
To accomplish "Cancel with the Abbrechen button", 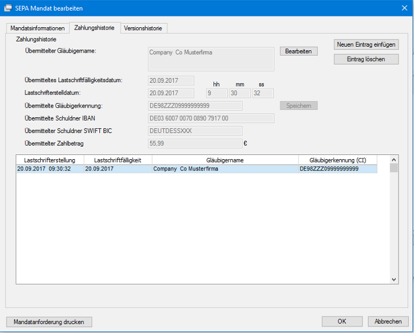I will [388, 321].
